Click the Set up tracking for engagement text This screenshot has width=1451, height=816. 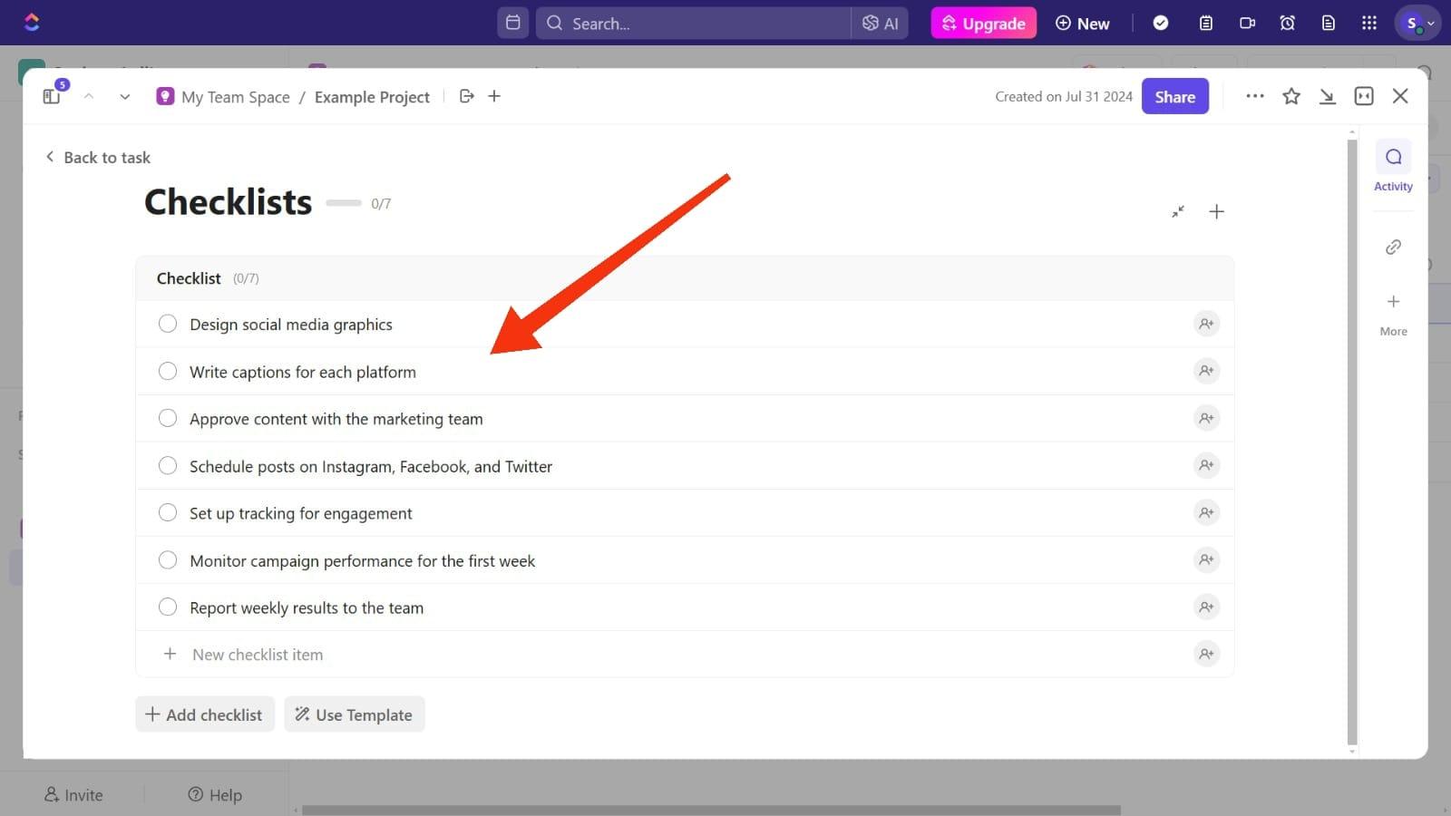click(300, 513)
